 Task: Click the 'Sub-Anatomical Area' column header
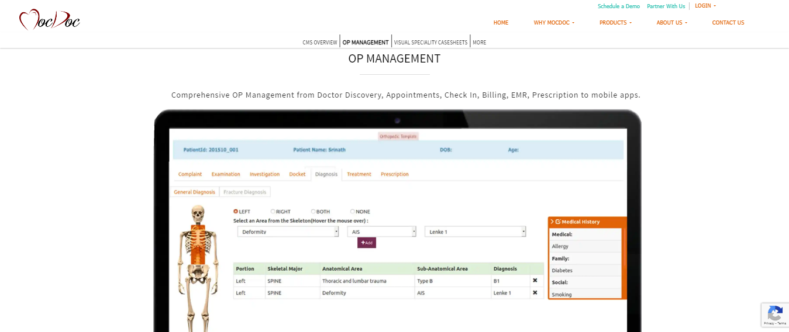tap(442, 269)
